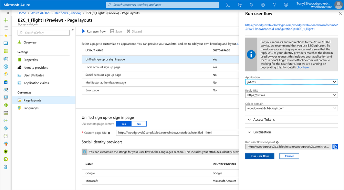Open the Azure Active Directory diamond icon

click(x=6, y=128)
